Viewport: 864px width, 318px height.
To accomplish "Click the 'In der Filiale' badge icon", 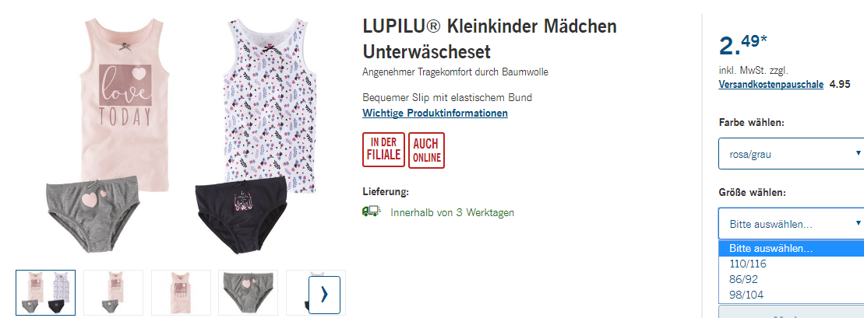I will (383, 149).
